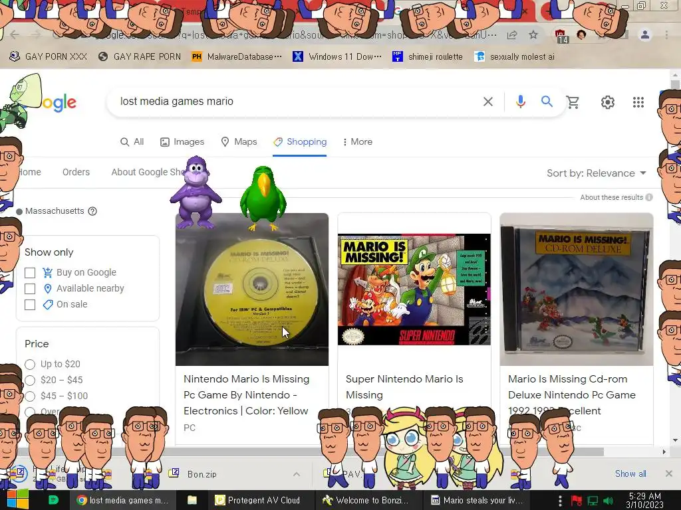This screenshot has width=681, height=510.
Task: Open Nintendo Mario Is Missing Pc Game listing
Action: [x=246, y=395]
